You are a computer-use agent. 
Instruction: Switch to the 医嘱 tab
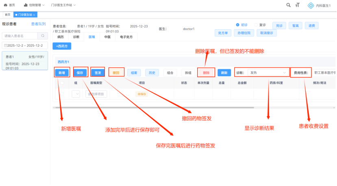(x=92, y=37)
